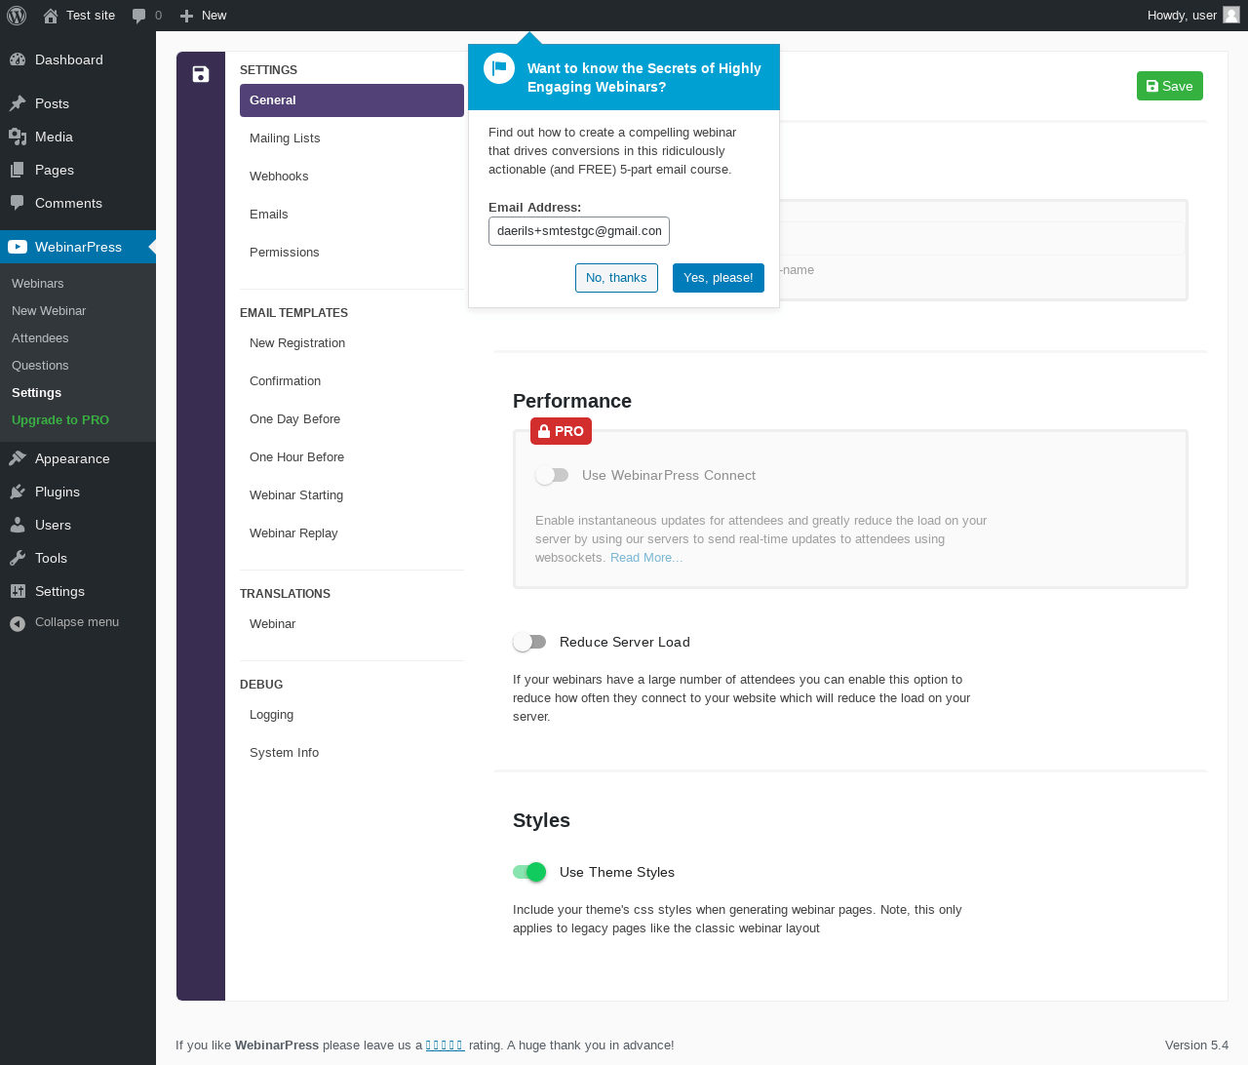Open Permissions settings
Viewport: 1248px width, 1065px height.
tap(352, 253)
